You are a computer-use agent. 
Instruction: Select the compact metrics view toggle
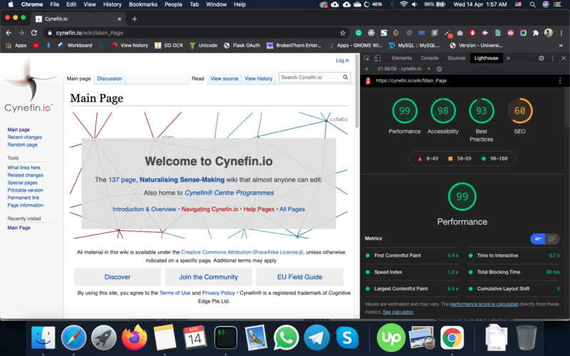point(539,239)
